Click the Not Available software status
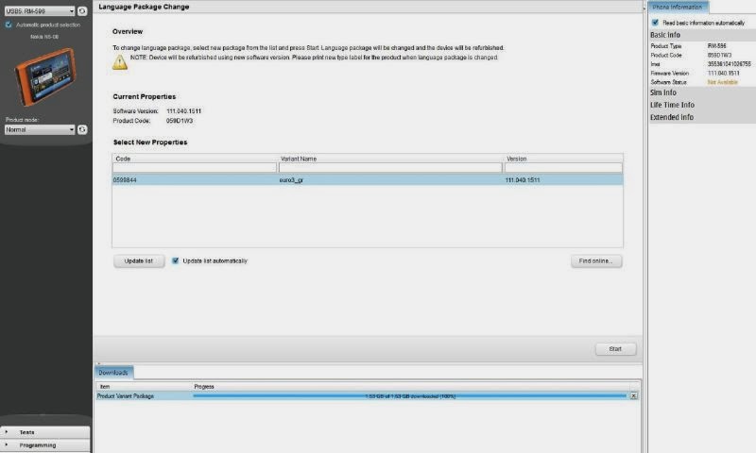The height and width of the screenshot is (453, 756). click(723, 82)
